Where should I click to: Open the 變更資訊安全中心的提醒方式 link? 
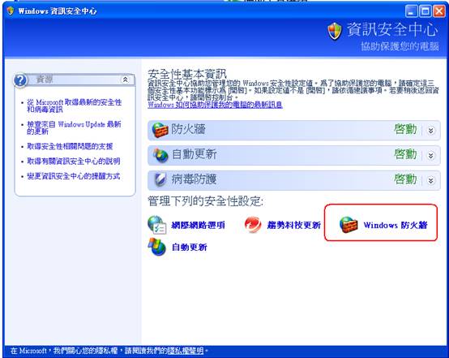coord(73,176)
